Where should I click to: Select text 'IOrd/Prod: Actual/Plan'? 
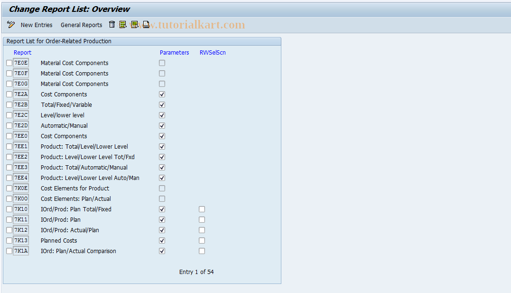(70, 230)
